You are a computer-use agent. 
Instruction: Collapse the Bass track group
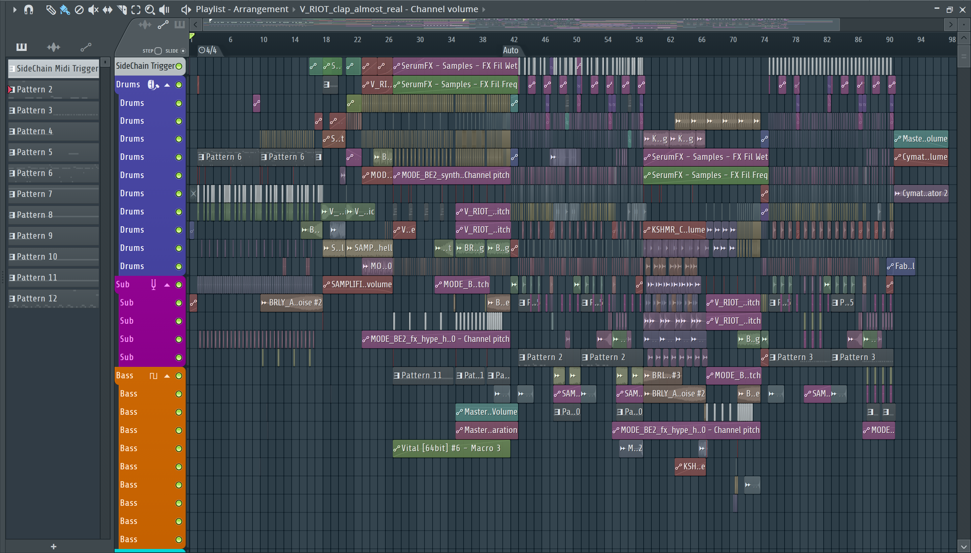coord(167,376)
